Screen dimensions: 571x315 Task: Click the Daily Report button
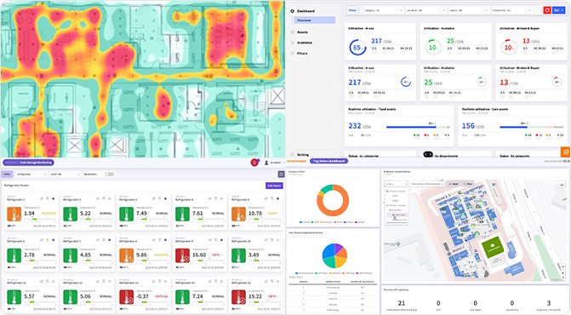tap(274, 186)
